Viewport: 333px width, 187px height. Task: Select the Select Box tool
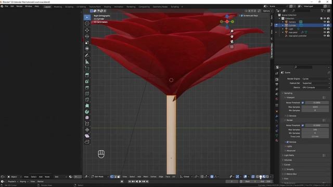click(x=87, y=17)
